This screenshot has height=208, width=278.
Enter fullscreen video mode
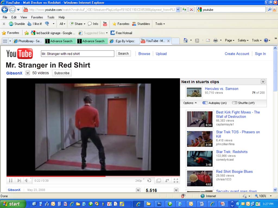pyautogui.click(x=176, y=181)
